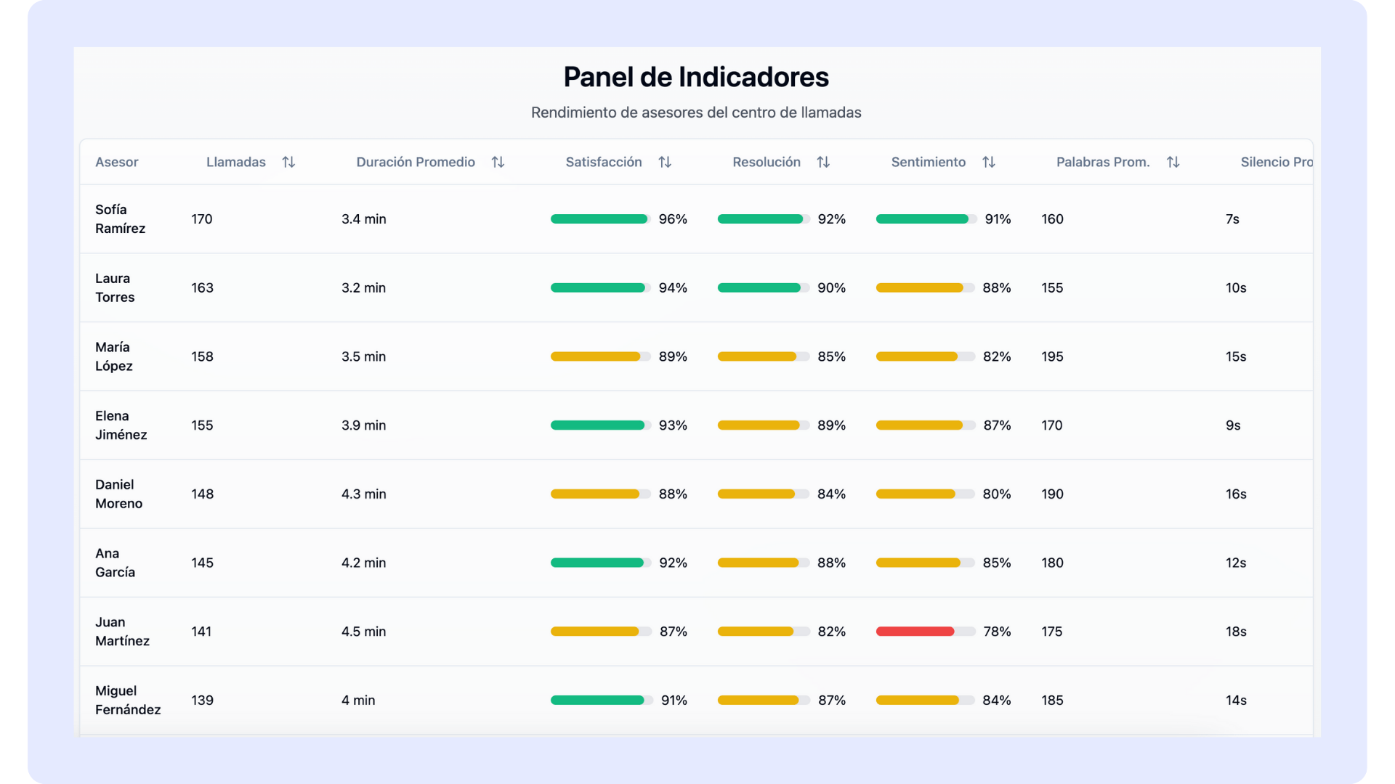Click the Silencio Prom. column header
The height and width of the screenshot is (784, 1395).
(x=1276, y=162)
